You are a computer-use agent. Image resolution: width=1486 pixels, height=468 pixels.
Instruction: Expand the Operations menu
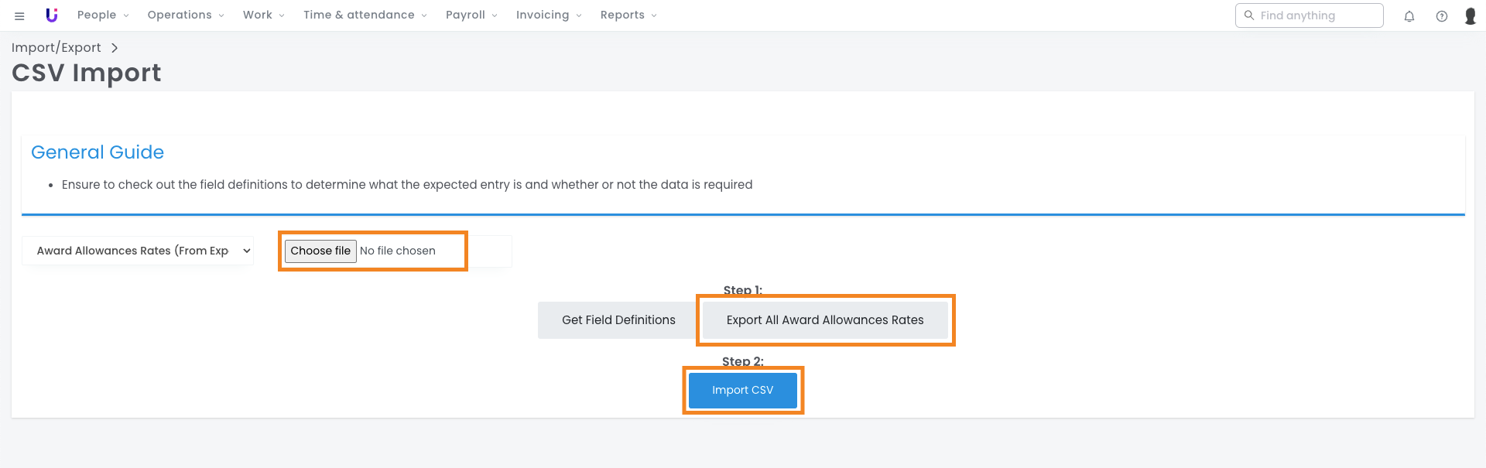click(x=185, y=15)
